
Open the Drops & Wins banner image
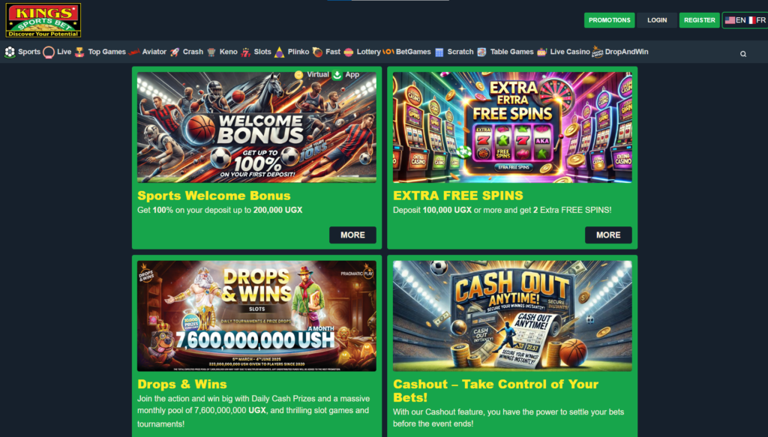[256, 316]
